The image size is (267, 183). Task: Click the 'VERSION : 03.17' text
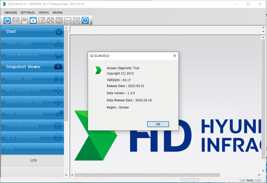click(x=119, y=80)
